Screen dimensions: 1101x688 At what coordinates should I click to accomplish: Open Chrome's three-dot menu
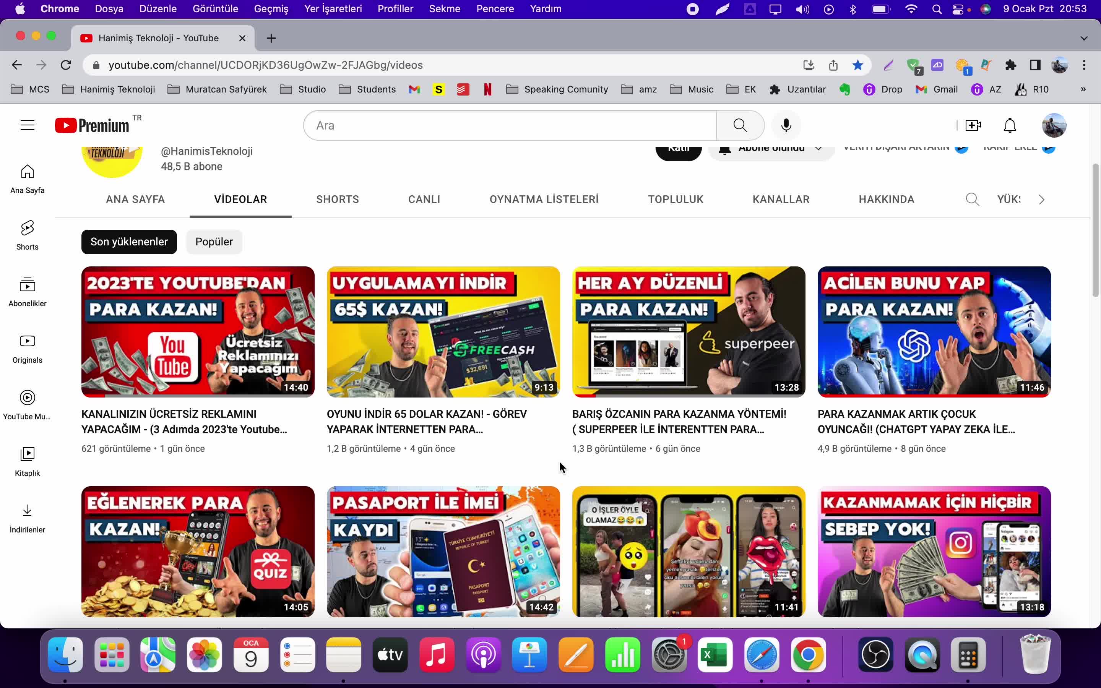pyautogui.click(x=1084, y=65)
